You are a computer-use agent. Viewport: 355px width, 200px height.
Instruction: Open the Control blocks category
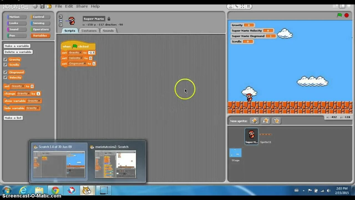40,17
